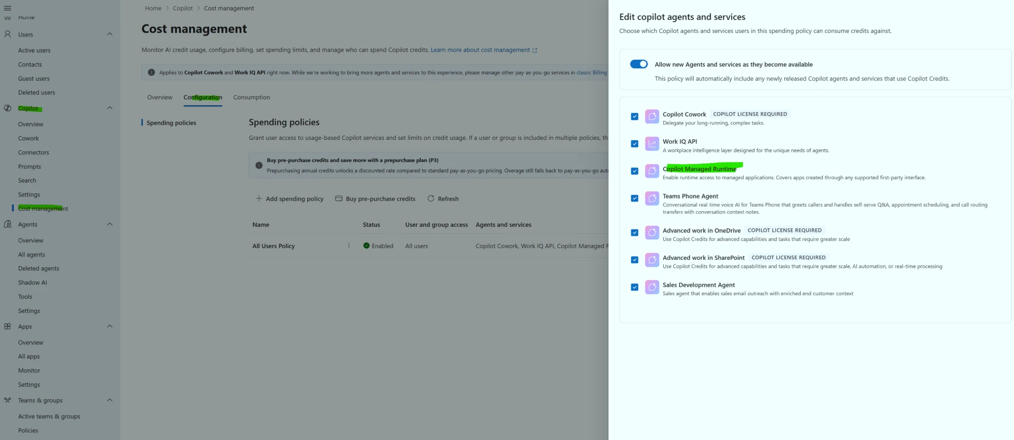The width and height of the screenshot is (1014, 440).
Task: Uncheck the Copilot Managed Runtime checkbox
Action: coord(634,171)
